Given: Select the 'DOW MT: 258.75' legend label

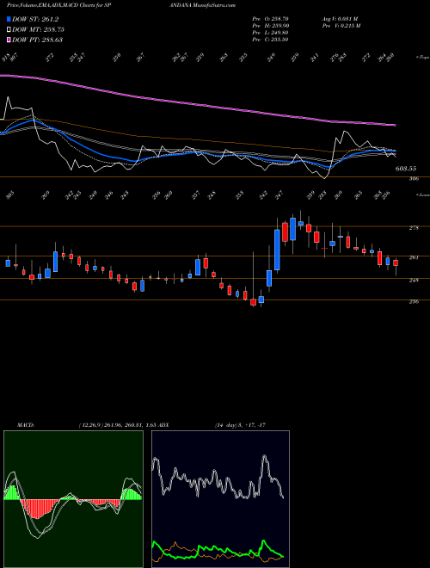Looking at the screenshot, I should click(x=38, y=29).
